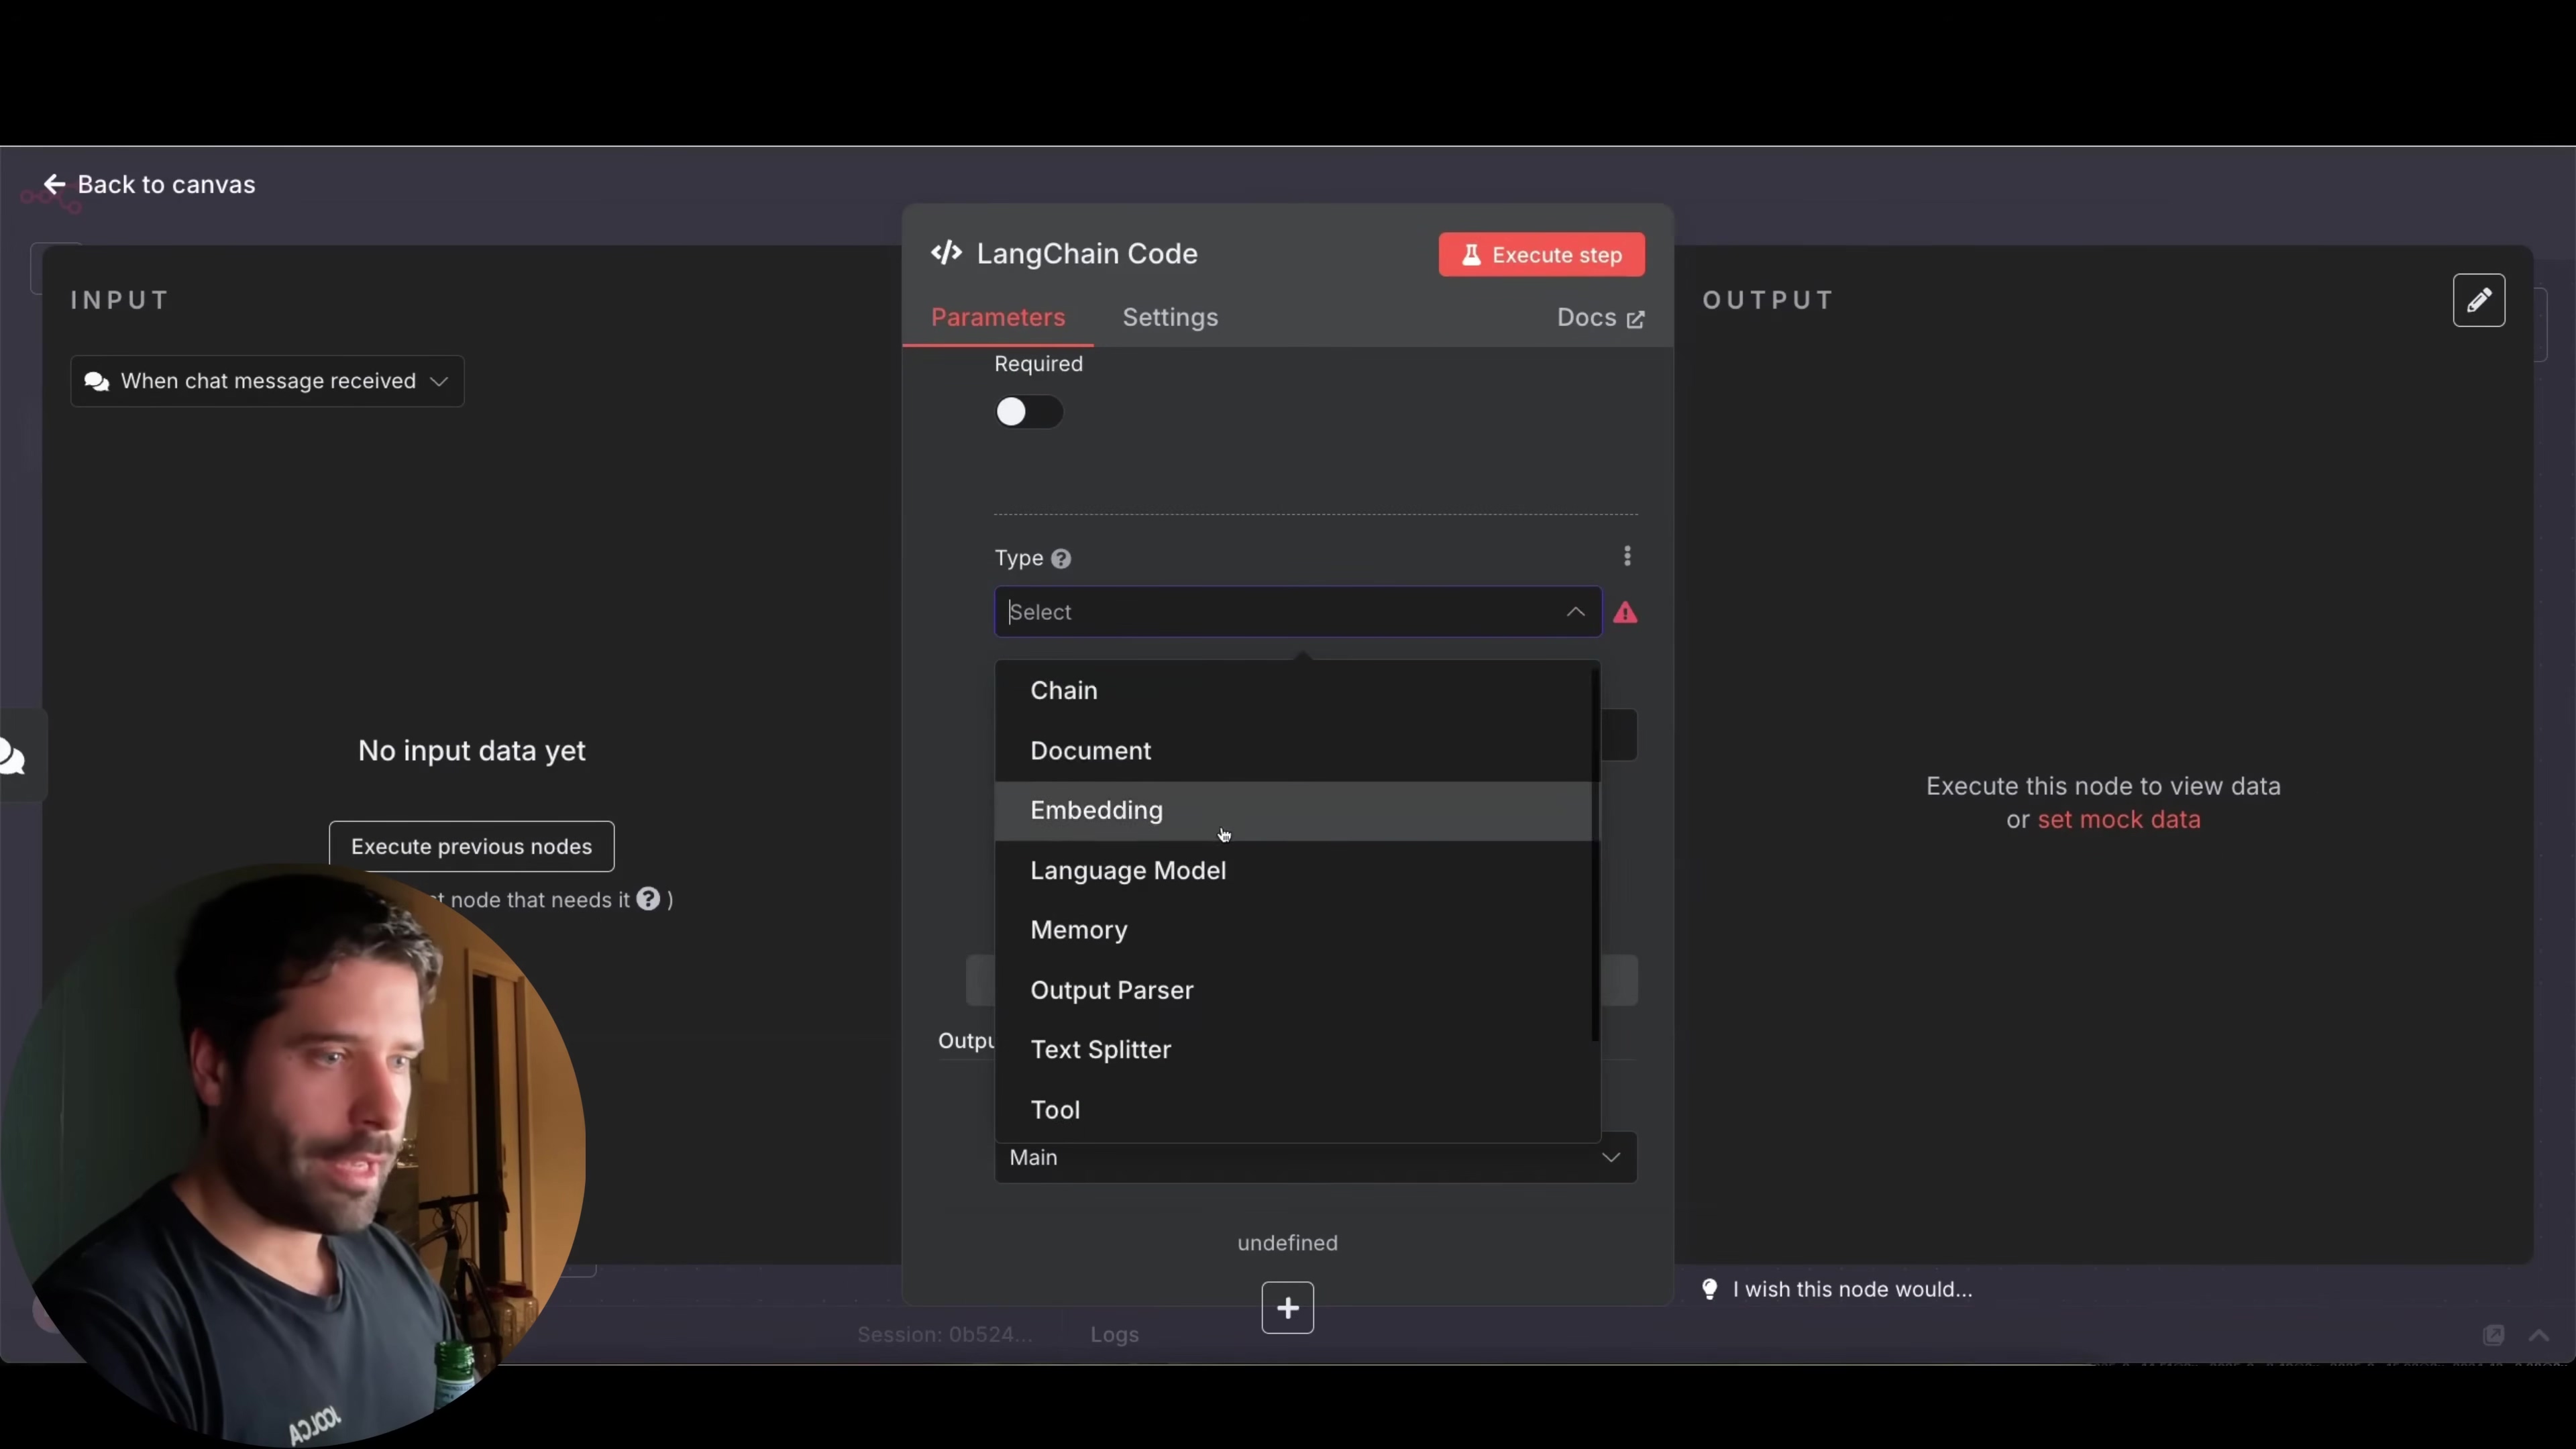
Task: Click the 'undefined' label text
Action: [x=1287, y=1242]
